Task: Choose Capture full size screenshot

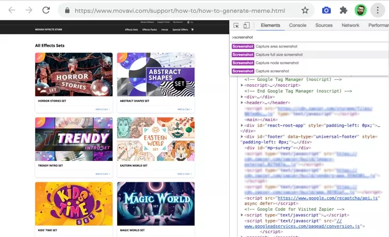Action: [x=309, y=54]
